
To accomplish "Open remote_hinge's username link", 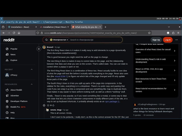I will [x=56, y=110].
